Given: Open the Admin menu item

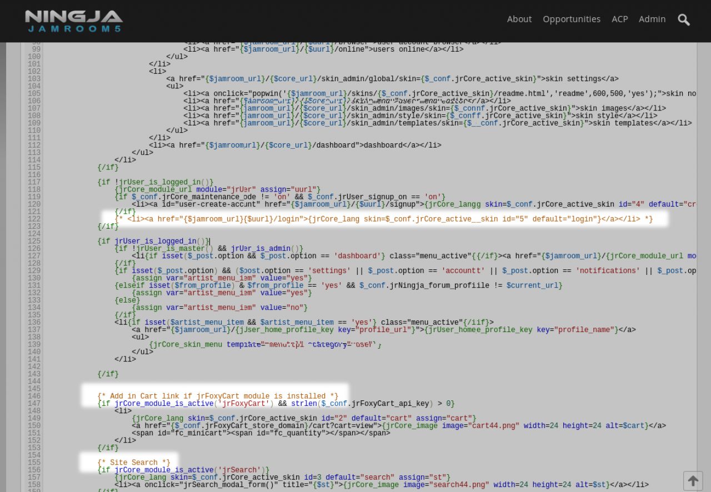Looking at the screenshot, I should pyautogui.click(x=652, y=19).
